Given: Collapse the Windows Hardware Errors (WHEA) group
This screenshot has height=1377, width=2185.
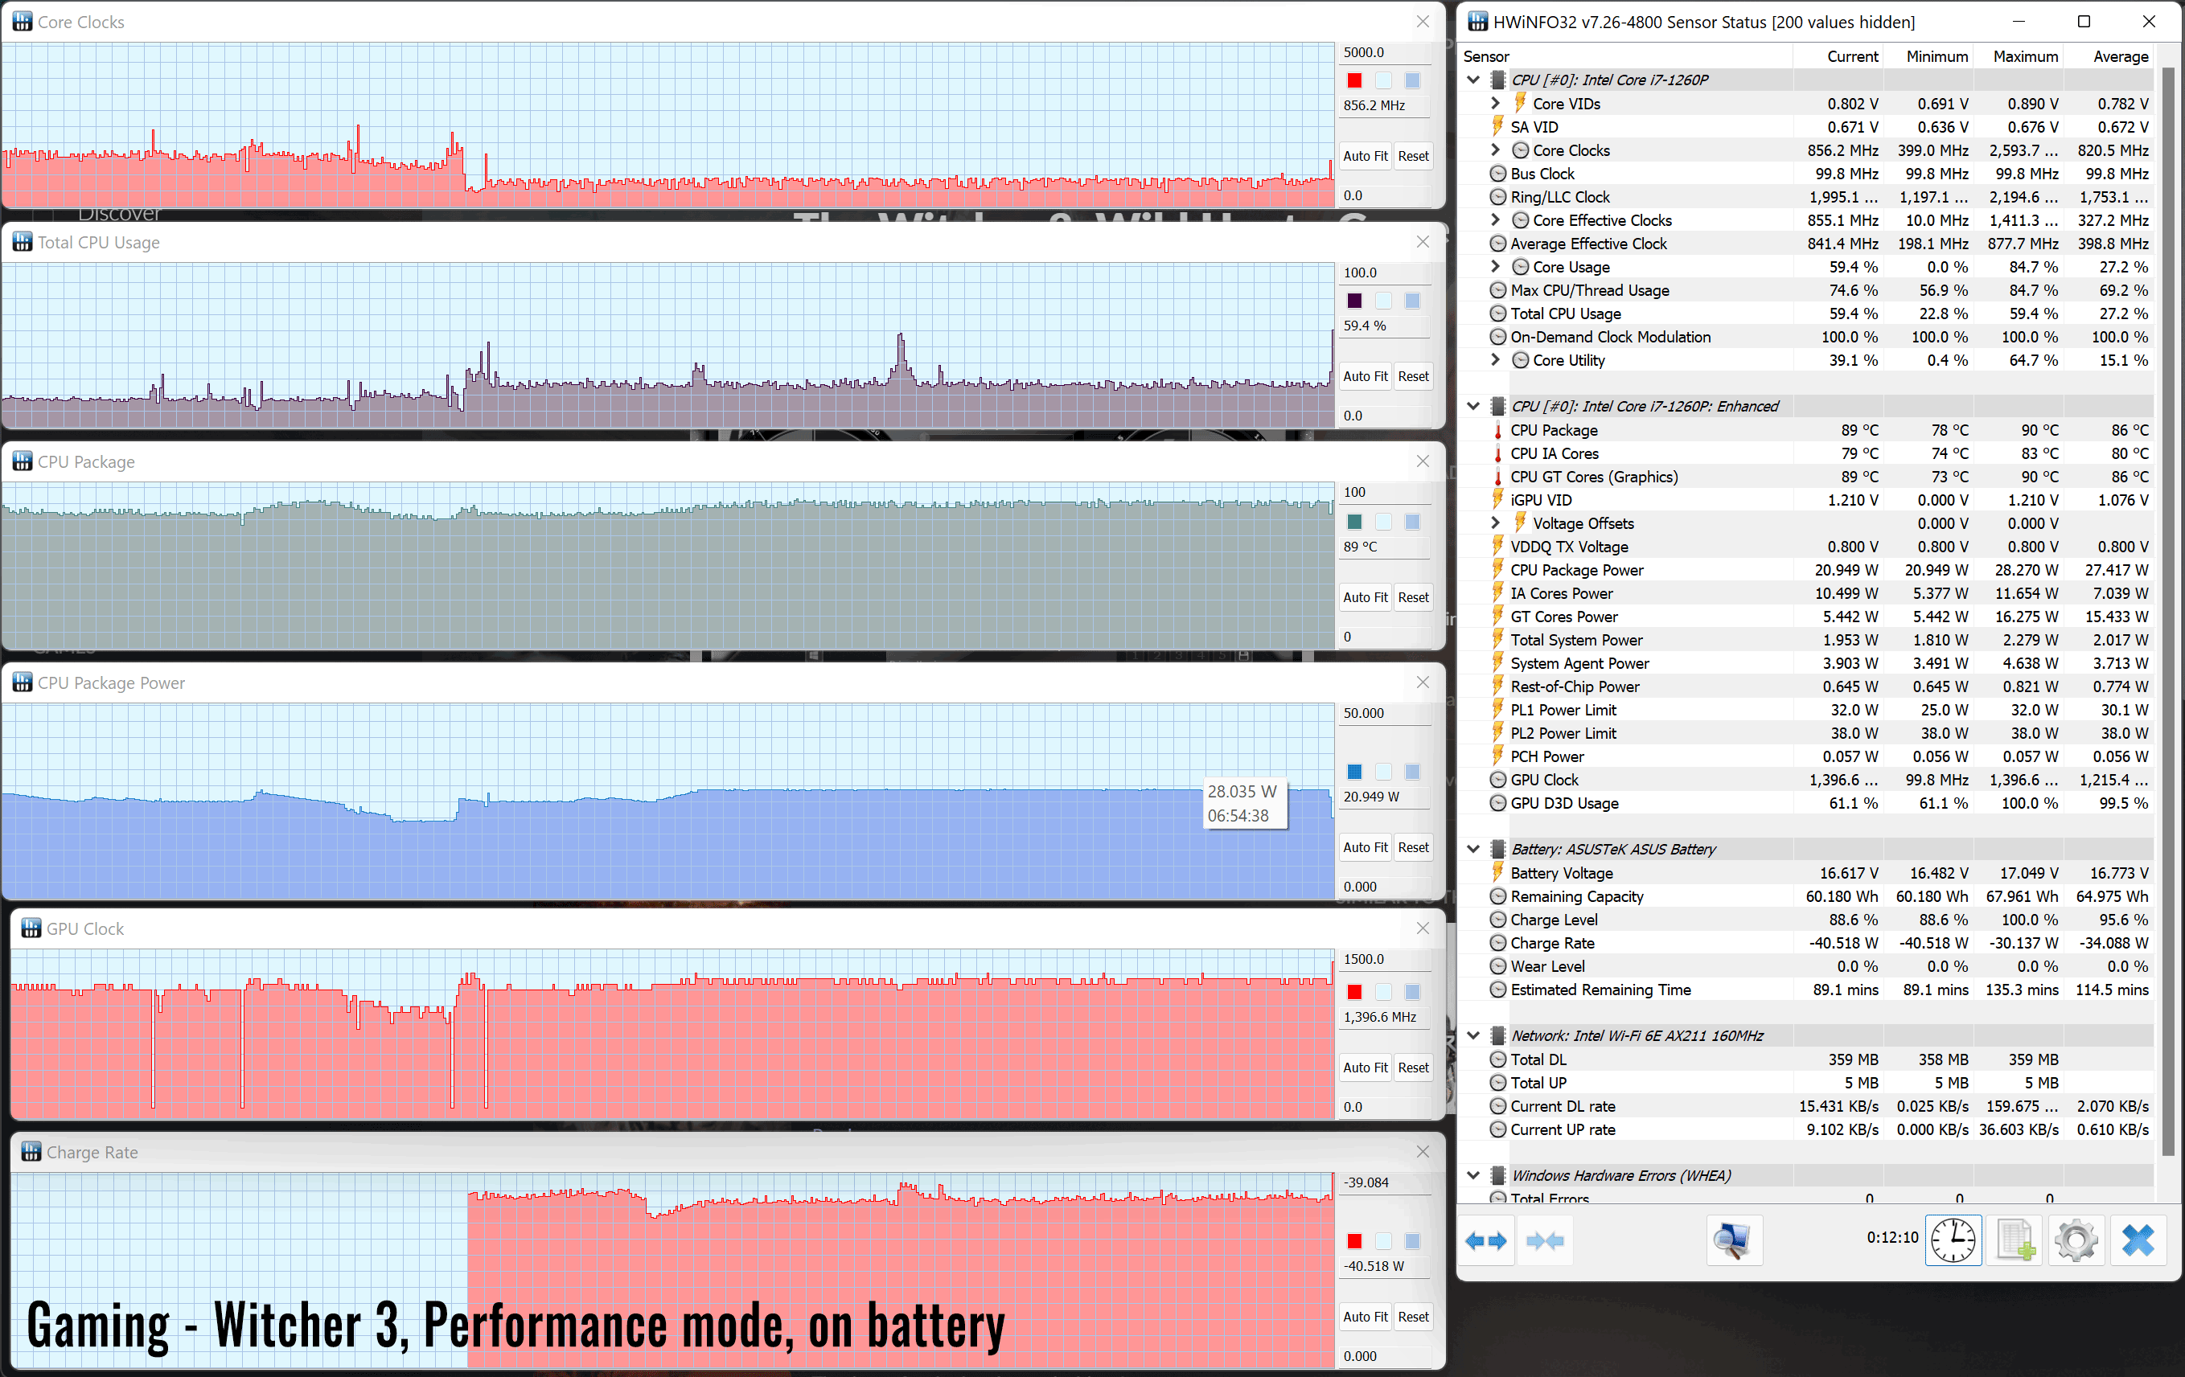Looking at the screenshot, I should pyautogui.click(x=1473, y=1174).
